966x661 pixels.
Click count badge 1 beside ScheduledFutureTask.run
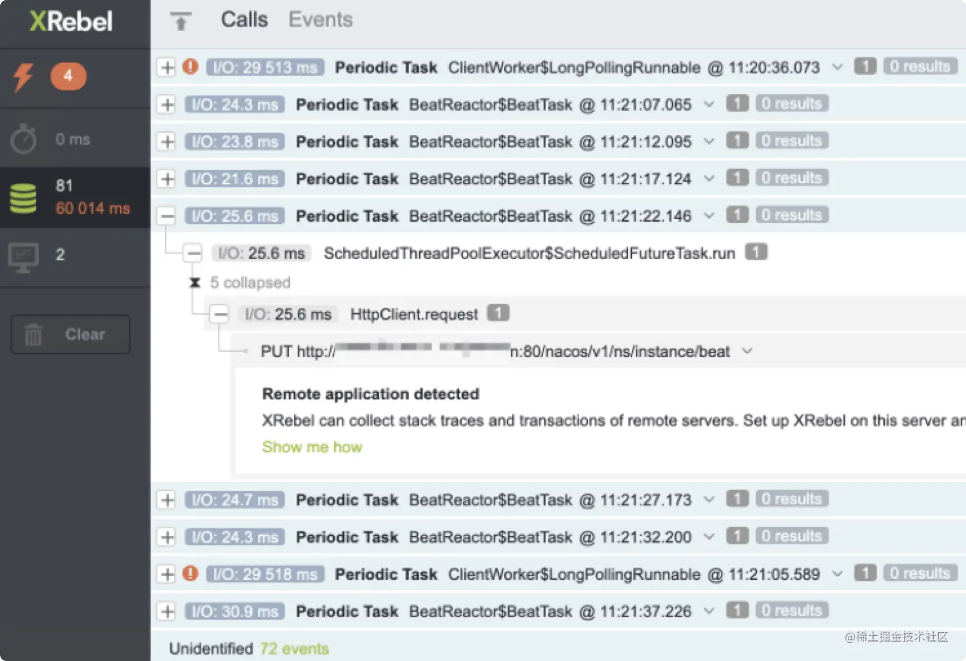pyautogui.click(x=756, y=252)
